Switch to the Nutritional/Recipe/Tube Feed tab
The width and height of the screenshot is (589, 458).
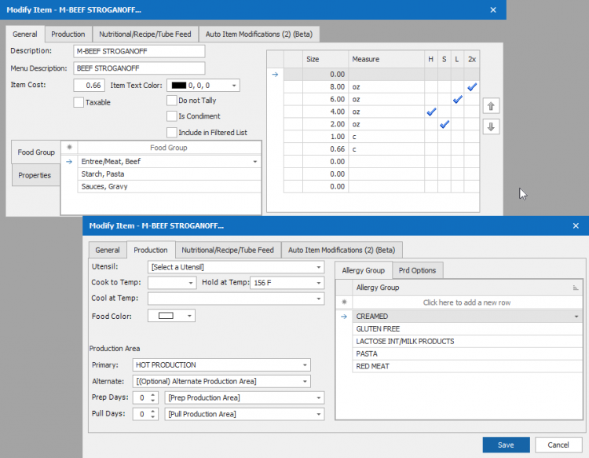[x=228, y=250]
